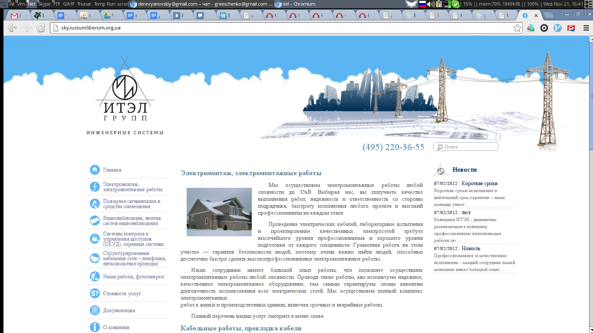Click the network monitor tray icon
Viewport: 593px width, 333px height.
tap(447, 4)
